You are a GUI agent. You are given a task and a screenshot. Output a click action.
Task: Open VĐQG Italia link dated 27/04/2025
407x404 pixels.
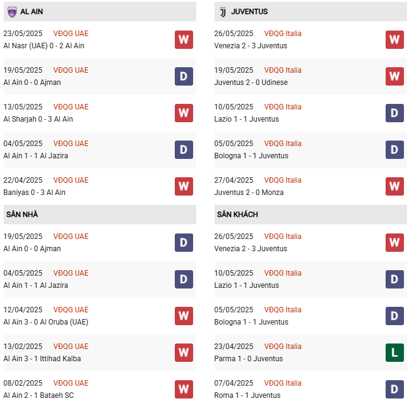[282, 180]
